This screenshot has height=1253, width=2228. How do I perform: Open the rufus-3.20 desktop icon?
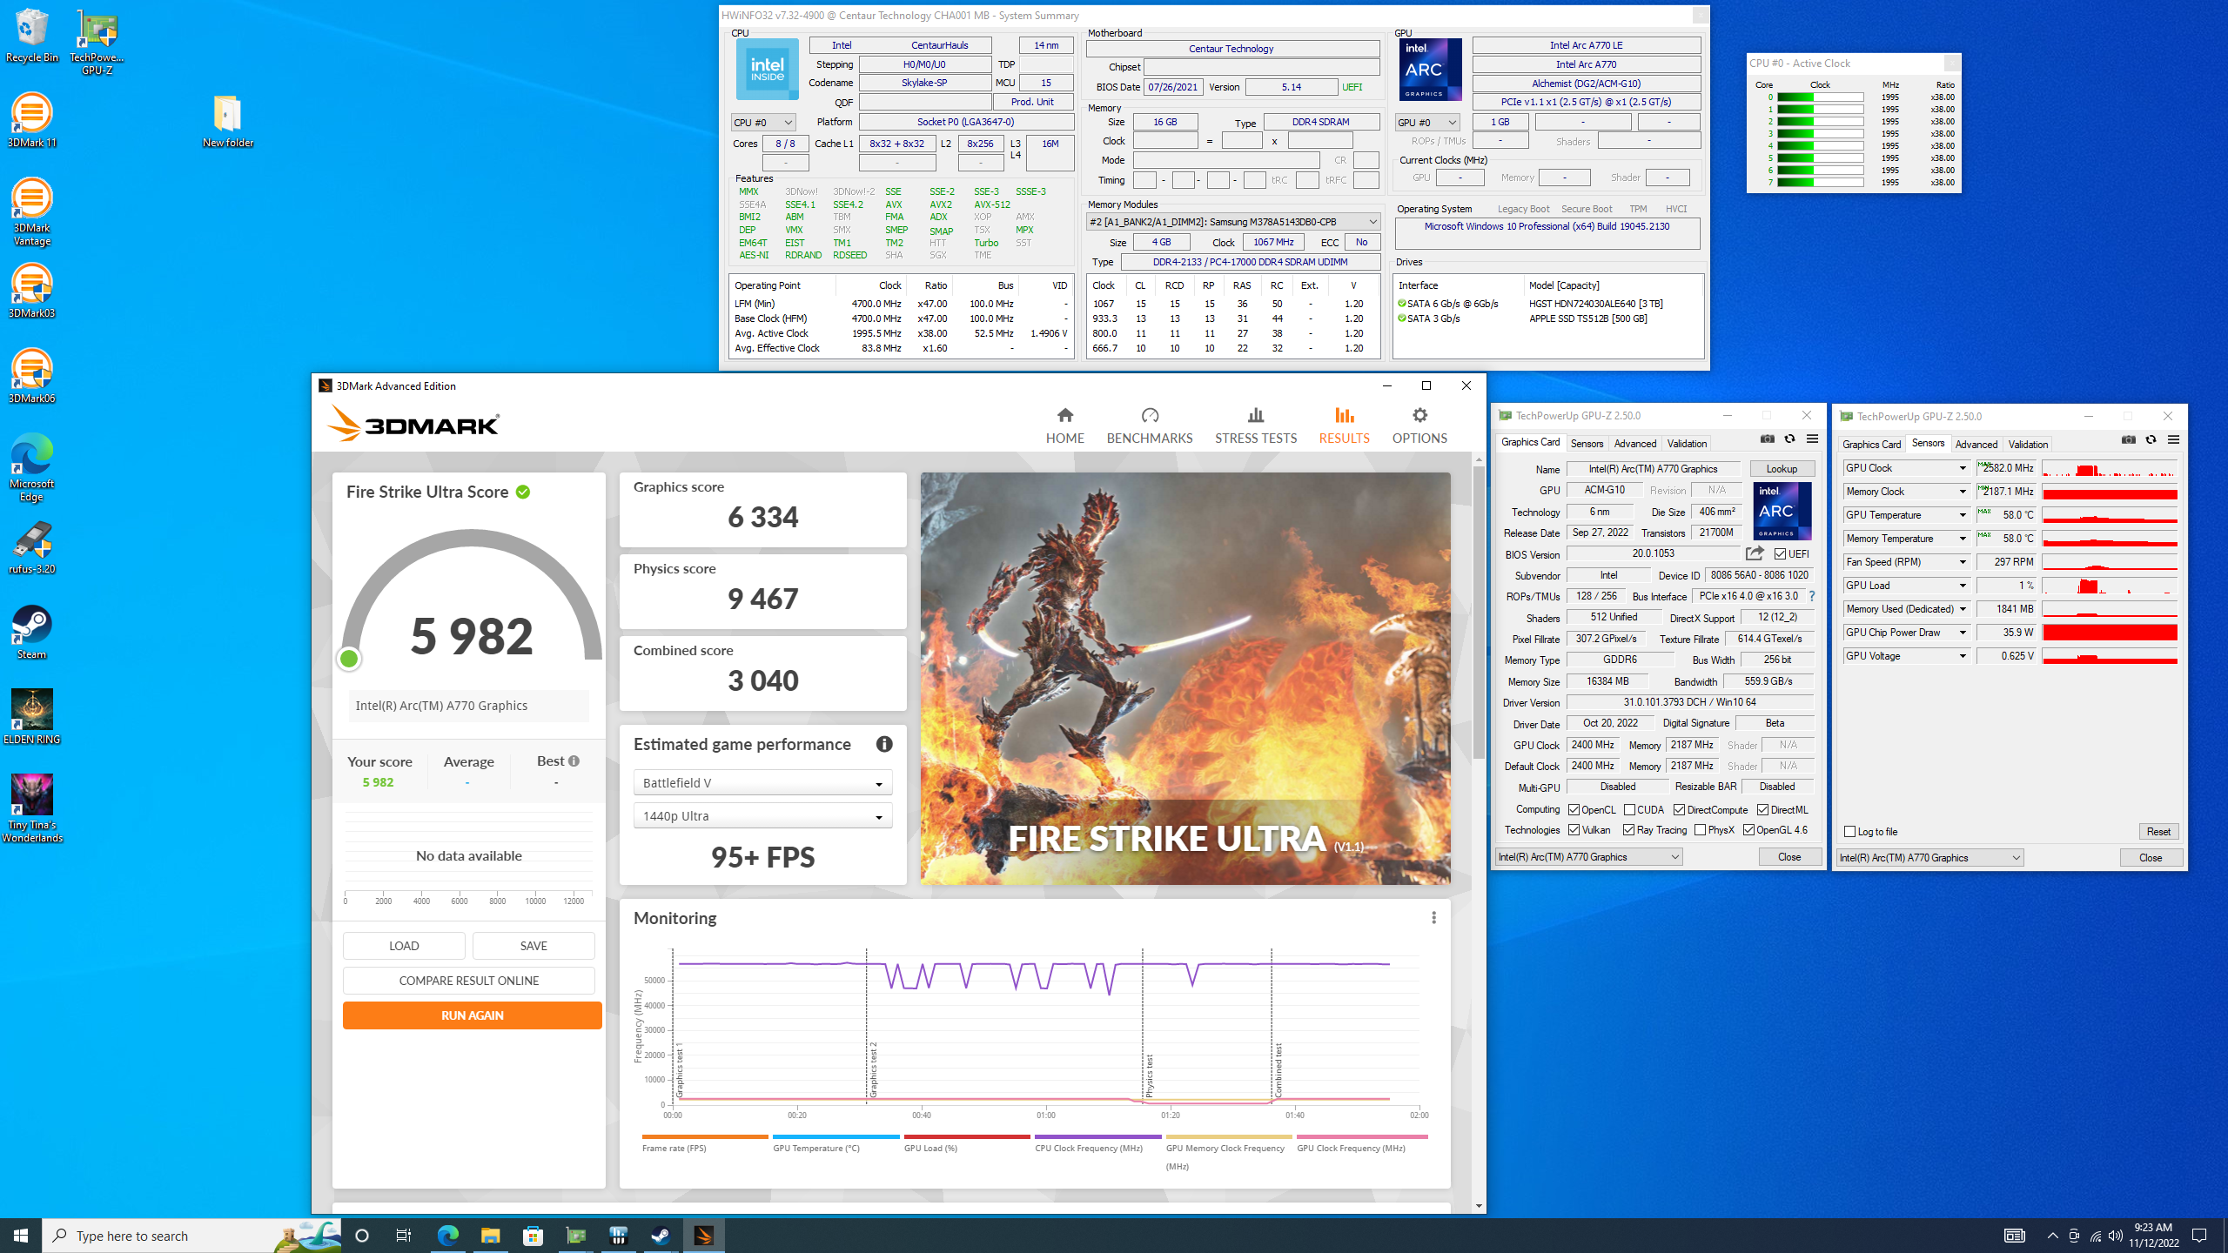coord(32,547)
